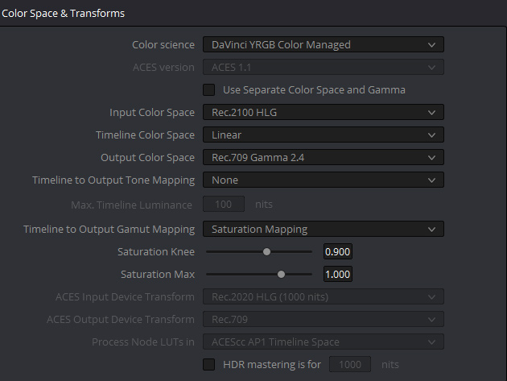Open the Timeline Color Space dropdown
Image resolution: width=507 pixels, height=381 pixels.
[x=324, y=135]
